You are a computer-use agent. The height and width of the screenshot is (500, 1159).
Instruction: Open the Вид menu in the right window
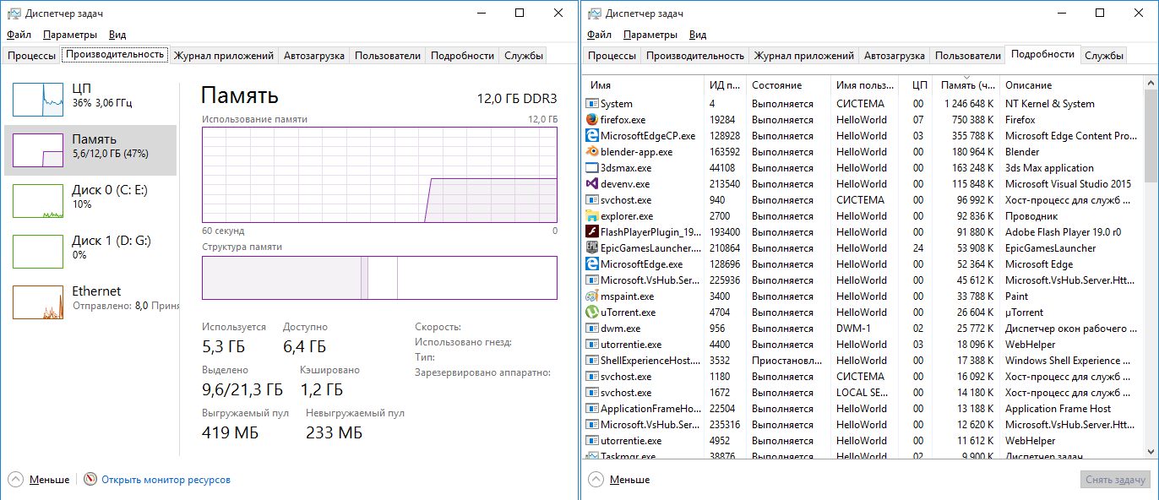pyautogui.click(x=698, y=35)
